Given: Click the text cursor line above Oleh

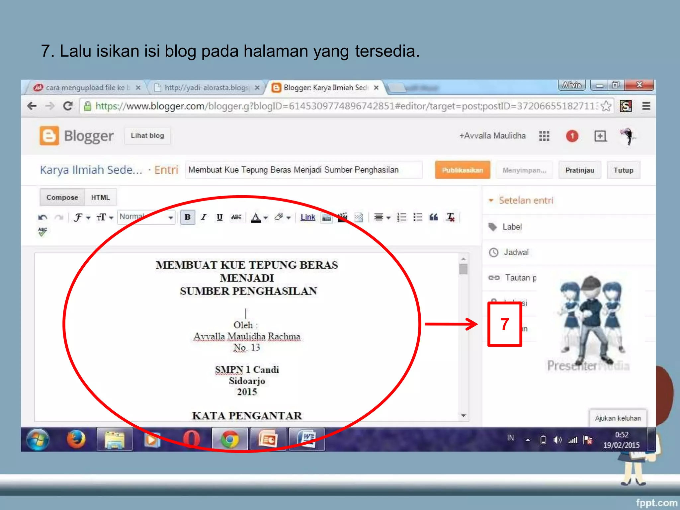Looking at the screenshot, I should pos(246,313).
